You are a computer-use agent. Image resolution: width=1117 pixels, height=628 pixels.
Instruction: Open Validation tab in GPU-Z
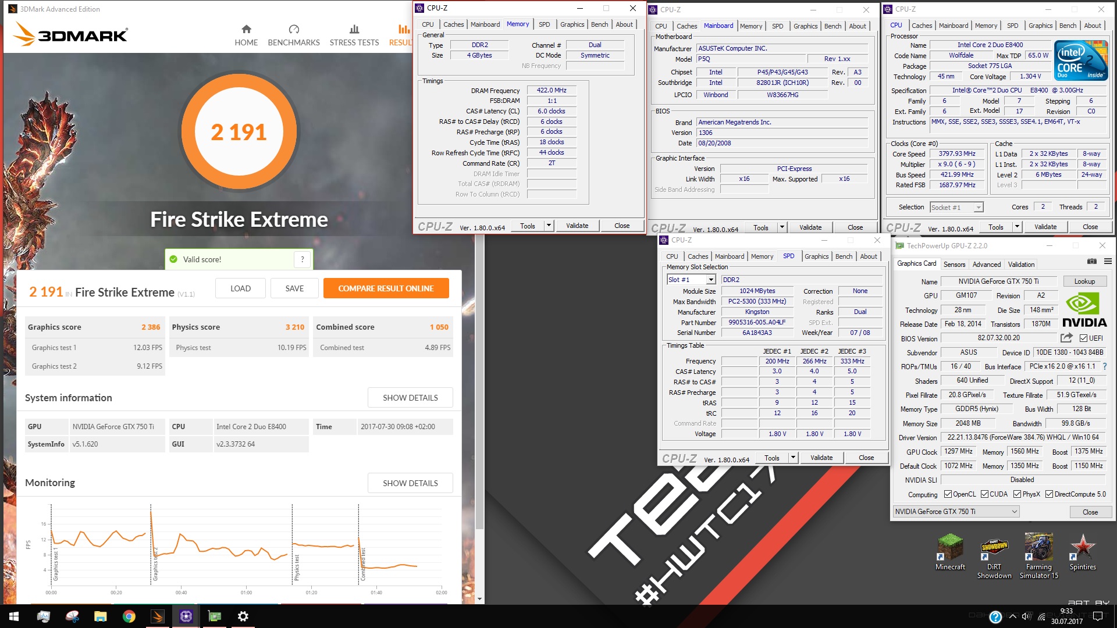[x=1021, y=264]
